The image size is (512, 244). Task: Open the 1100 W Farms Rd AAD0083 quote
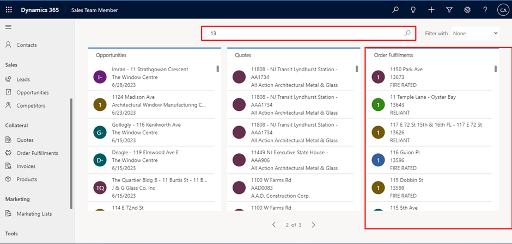[x=290, y=188]
